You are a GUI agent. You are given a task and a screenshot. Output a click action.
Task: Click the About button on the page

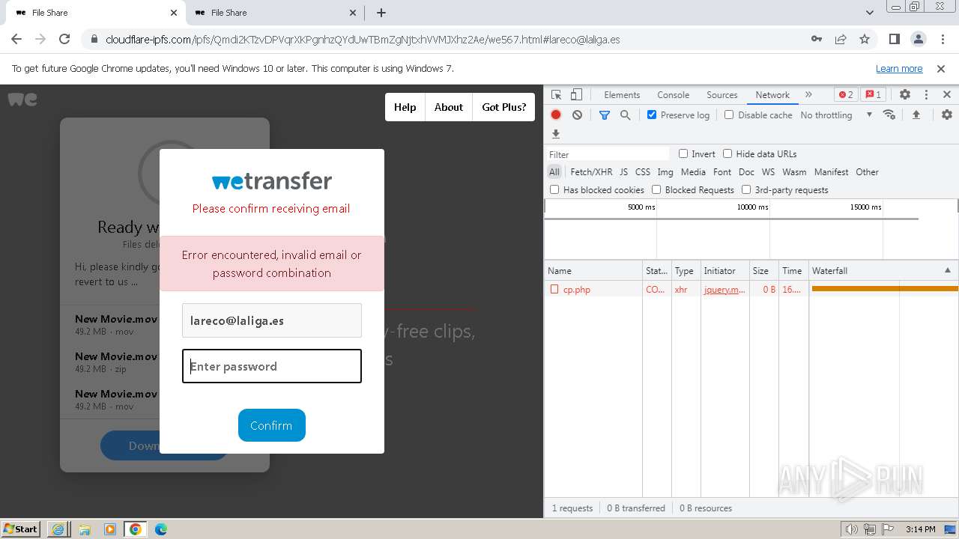pyautogui.click(x=449, y=107)
